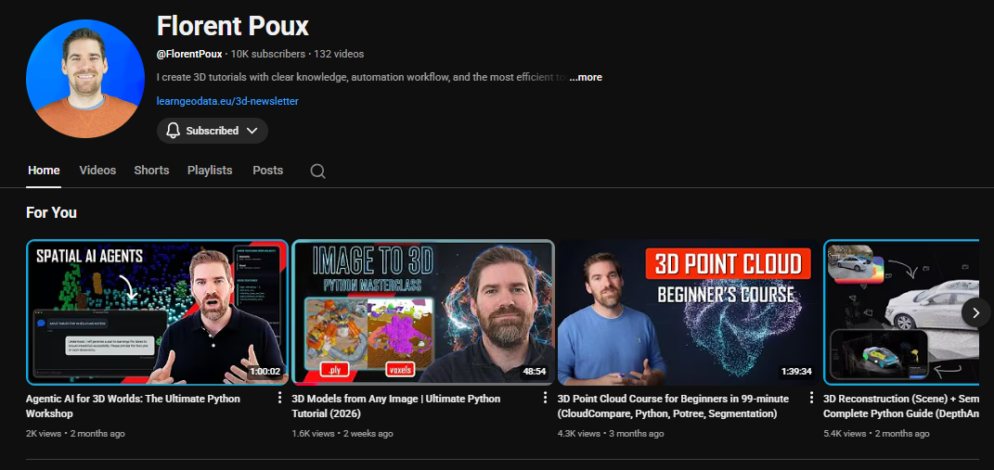The height and width of the screenshot is (470, 994).
Task: Click the For You section heading
Action: [51, 213]
